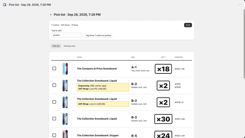Go back using the left arrow icon
Image resolution: width=245 pixels, height=138 pixels.
51,15
